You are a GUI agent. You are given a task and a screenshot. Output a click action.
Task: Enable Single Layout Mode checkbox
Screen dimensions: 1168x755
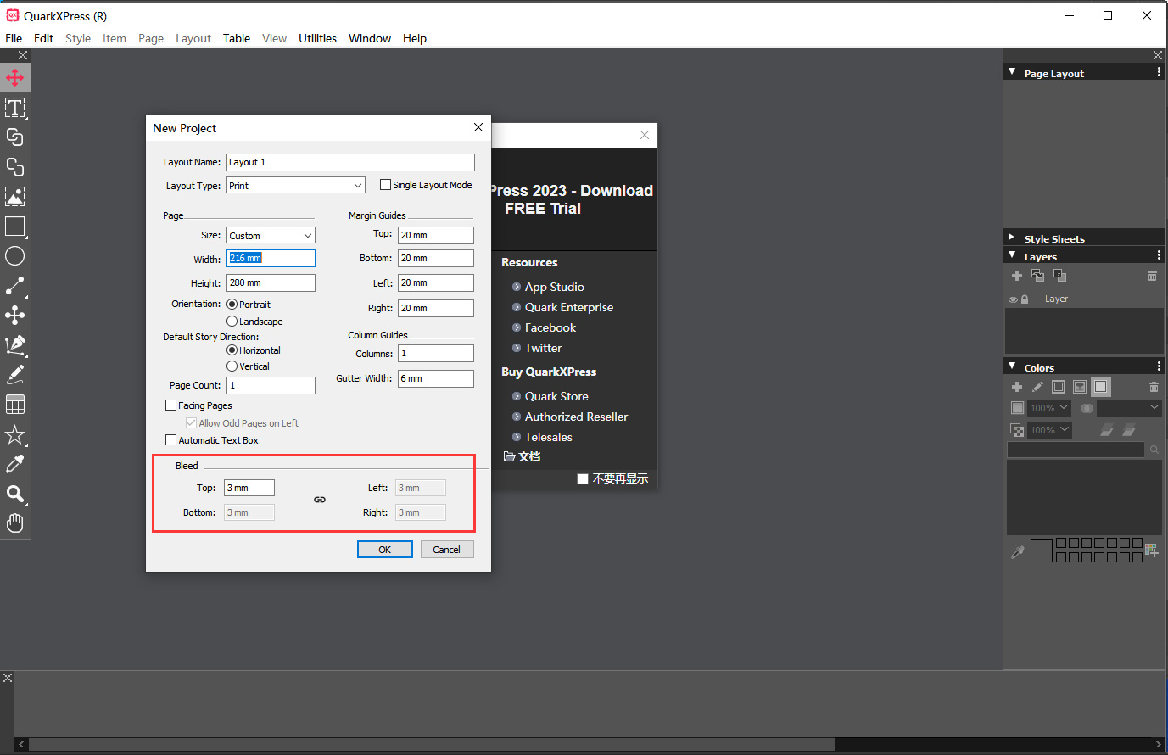pyautogui.click(x=385, y=185)
